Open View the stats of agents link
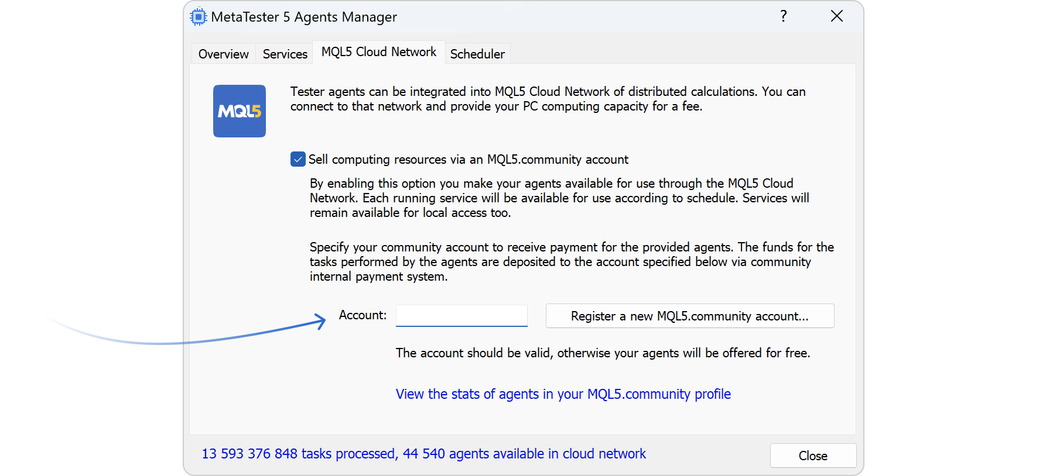This screenshot has width=1046, height=476. click(x=563, y=394)
